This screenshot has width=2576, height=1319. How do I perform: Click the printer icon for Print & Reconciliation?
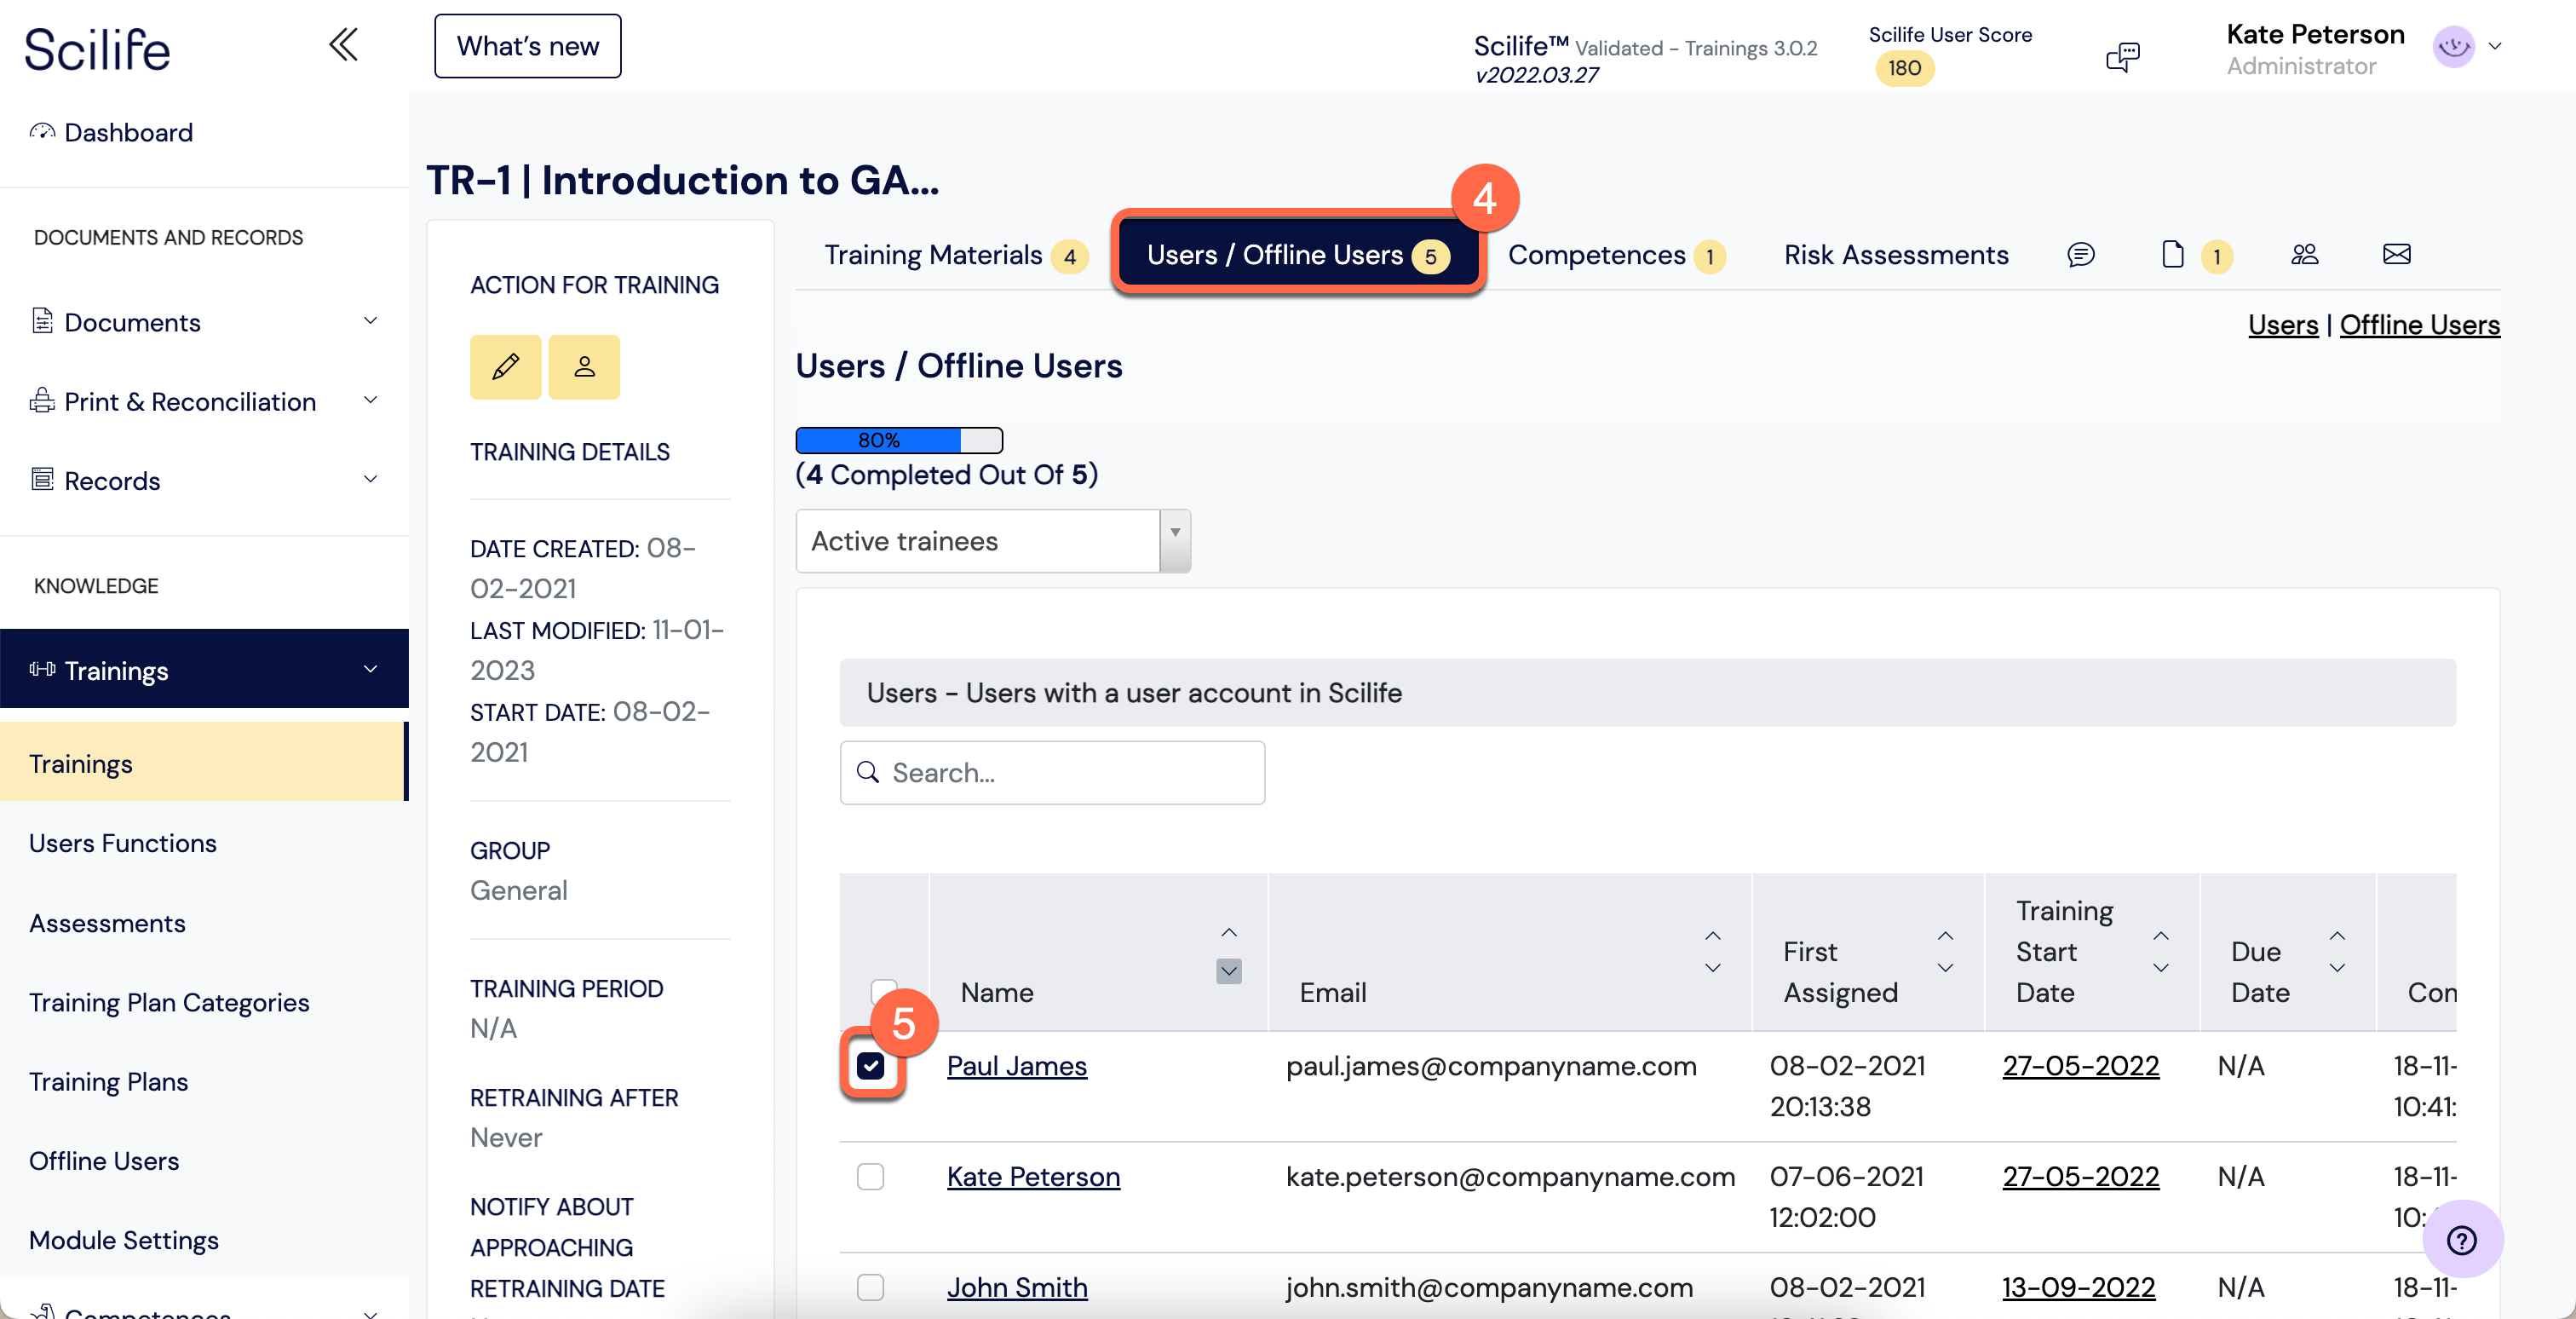coord(42,400)
